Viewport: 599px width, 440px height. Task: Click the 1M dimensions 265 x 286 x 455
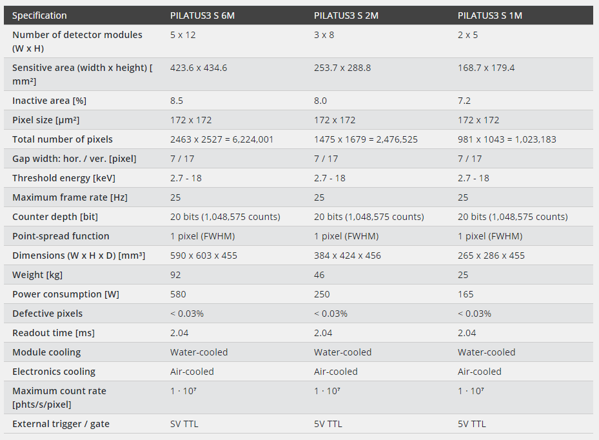491,255
